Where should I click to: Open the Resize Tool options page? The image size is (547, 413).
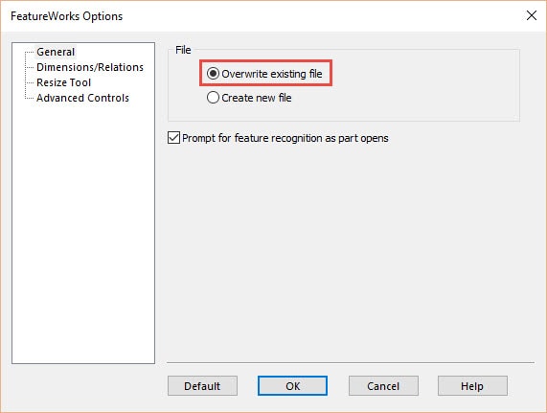63,82
